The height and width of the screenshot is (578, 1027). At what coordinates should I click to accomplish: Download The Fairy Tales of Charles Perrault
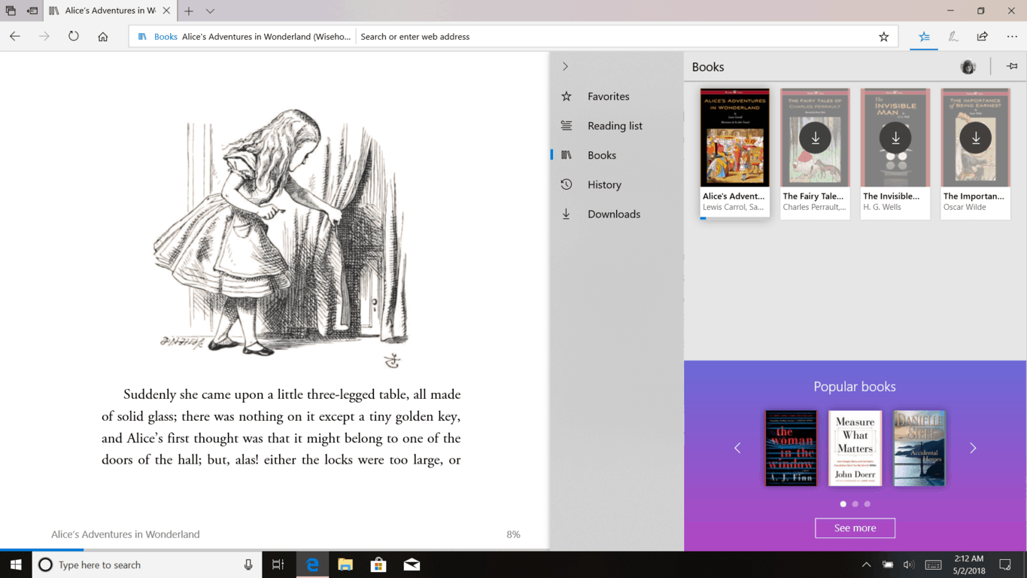(x=815, y=138)
